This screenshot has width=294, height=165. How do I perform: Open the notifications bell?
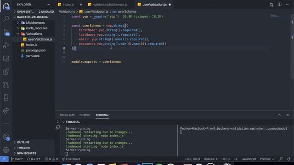pyautogui.click(x=288, y=159)
